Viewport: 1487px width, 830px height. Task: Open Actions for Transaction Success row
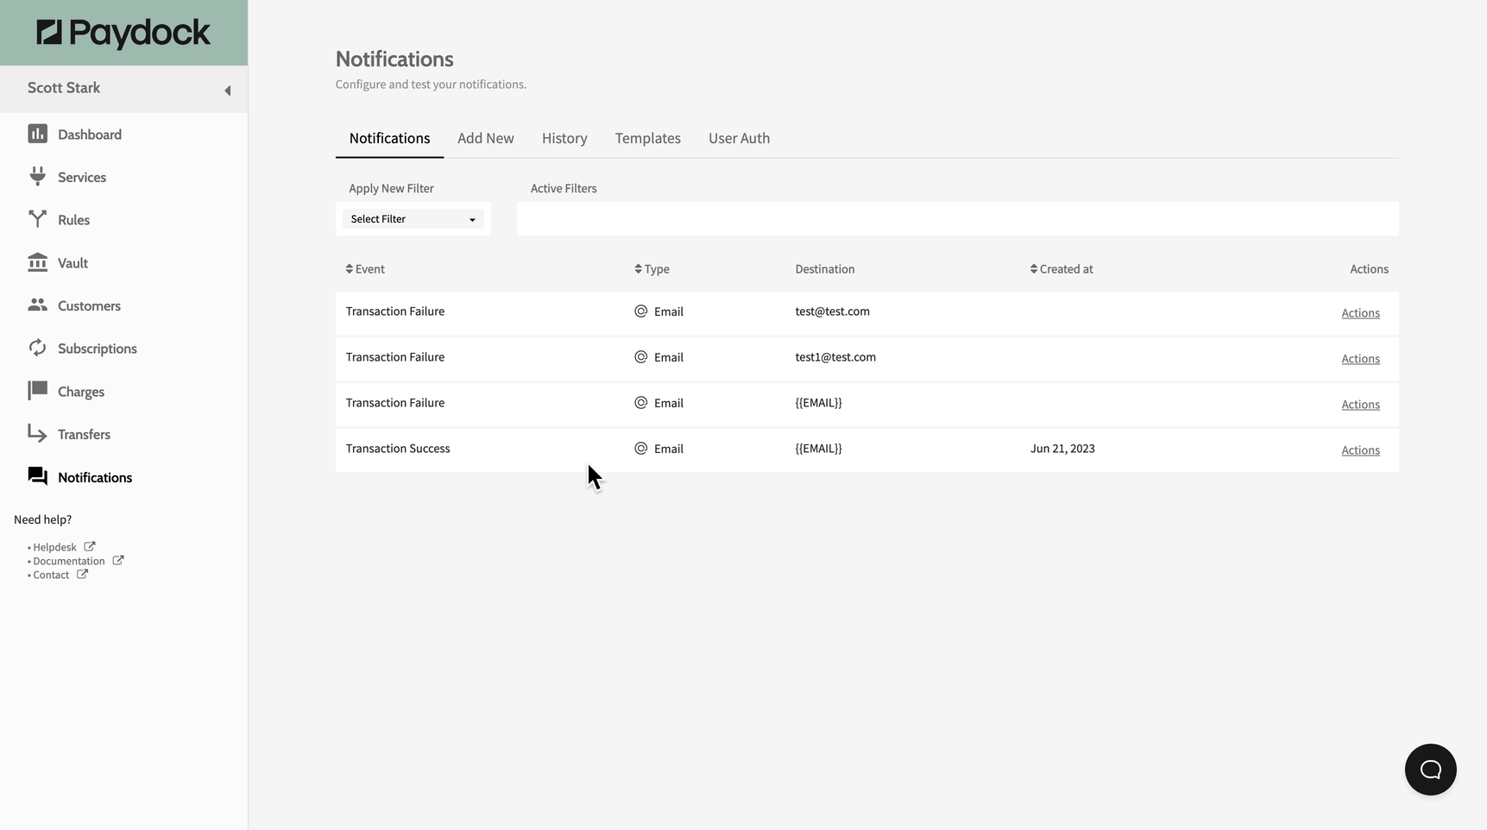point(1360,450)
